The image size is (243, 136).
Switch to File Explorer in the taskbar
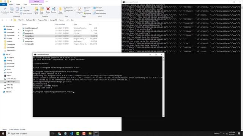(90, 133)
